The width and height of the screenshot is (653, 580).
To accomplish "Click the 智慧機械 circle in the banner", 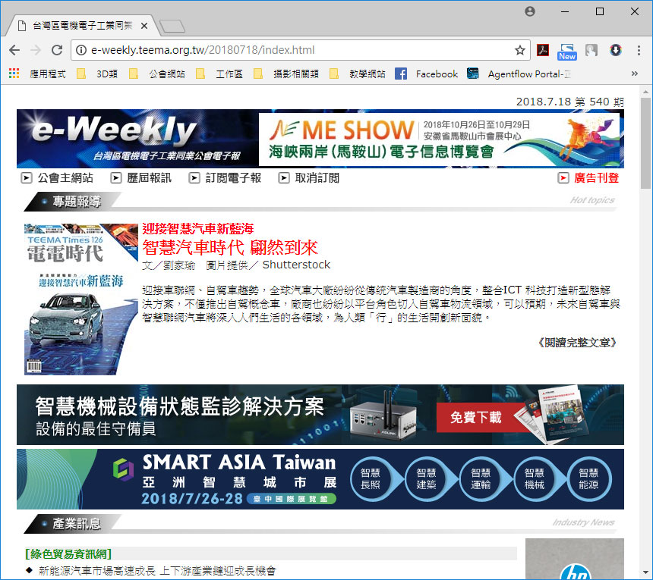I will click(x=535, y=479).
